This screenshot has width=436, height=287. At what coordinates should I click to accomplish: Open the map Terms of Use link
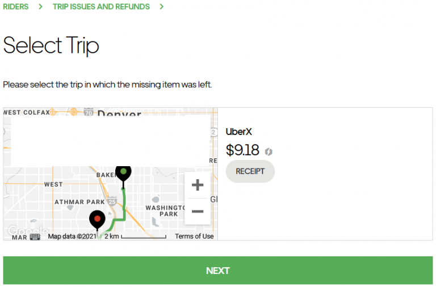pyautogui.click(x=194, y=237)
